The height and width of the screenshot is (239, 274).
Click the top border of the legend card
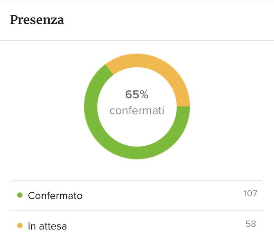[137, 180]
